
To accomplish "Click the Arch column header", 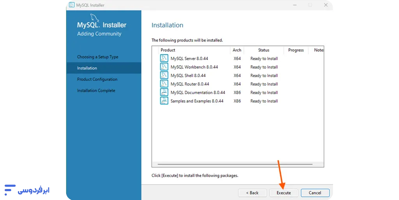I will point(237,50).
